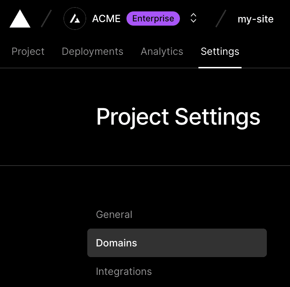Select Domains in the settings sidebar
290x287 pixels.
pos(116,243)
